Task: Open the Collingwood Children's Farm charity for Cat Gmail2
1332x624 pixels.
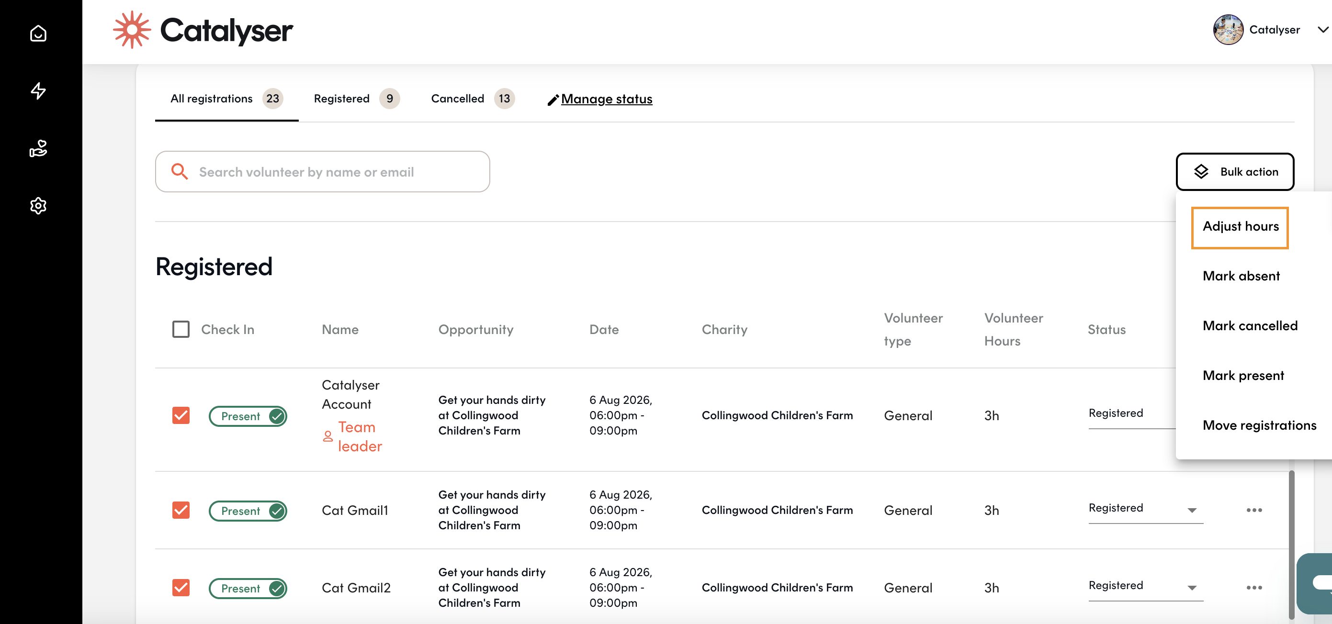Action: click(777, 588)
